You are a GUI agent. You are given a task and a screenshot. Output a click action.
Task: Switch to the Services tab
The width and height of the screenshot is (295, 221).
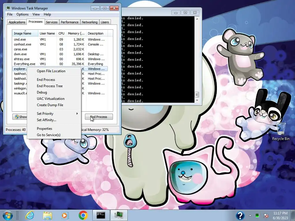(52, 22)
